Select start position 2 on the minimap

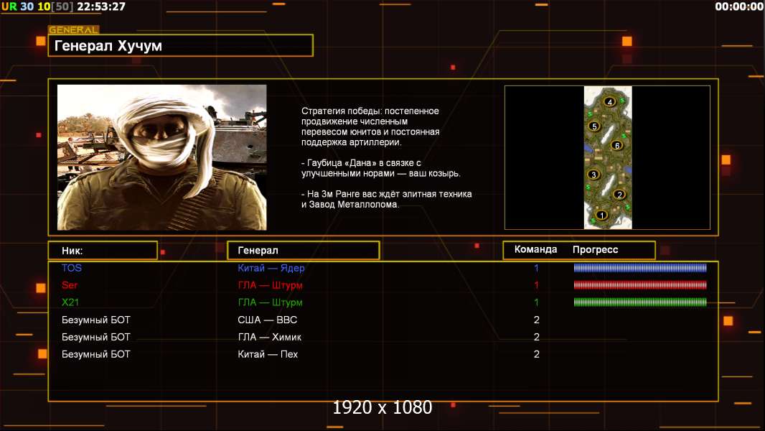click(x=619, y=194)
